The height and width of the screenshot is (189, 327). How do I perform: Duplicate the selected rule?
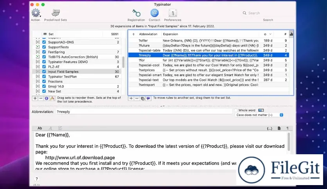(x=142, y=98)
